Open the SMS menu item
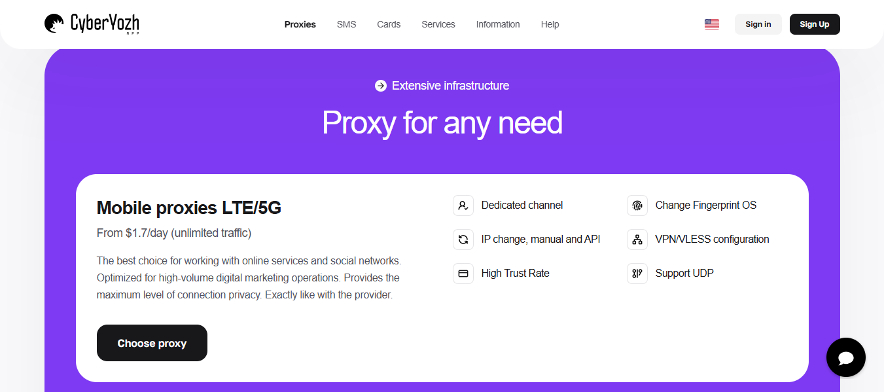 click(346, 24)
